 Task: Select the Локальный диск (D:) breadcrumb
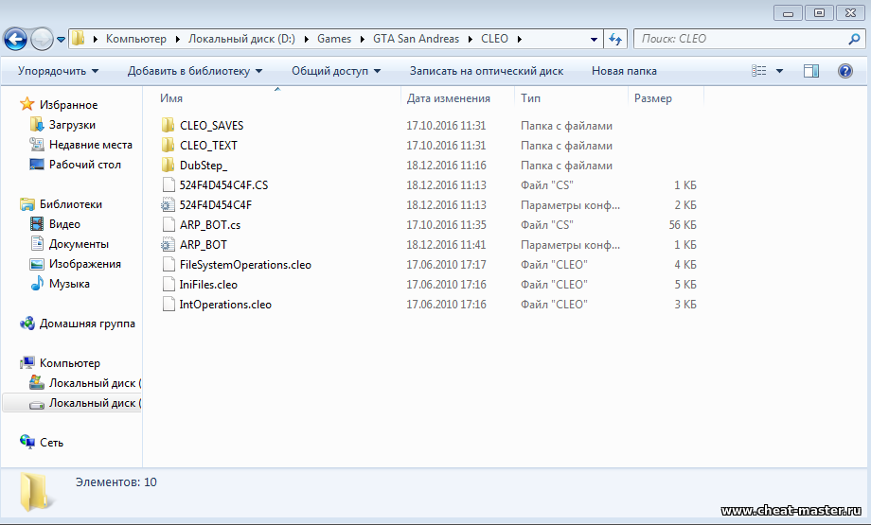coord(241,39)
